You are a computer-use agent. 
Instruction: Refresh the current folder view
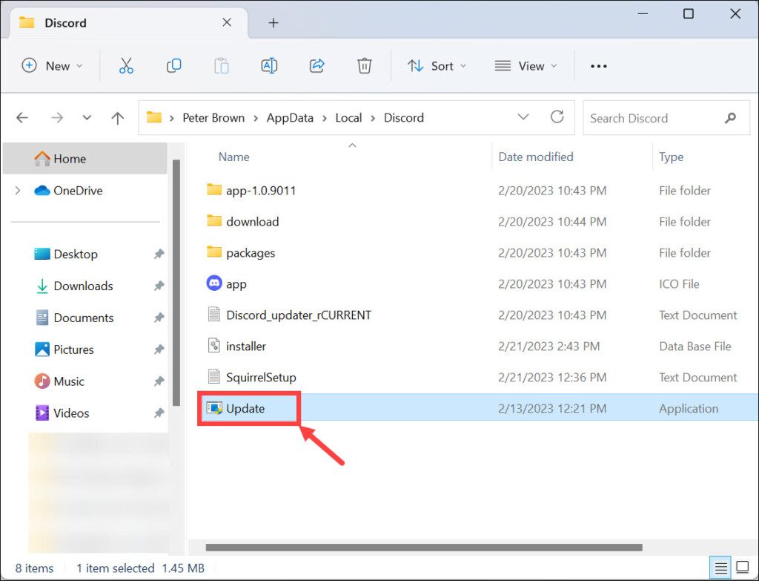(x=557, y=117)
